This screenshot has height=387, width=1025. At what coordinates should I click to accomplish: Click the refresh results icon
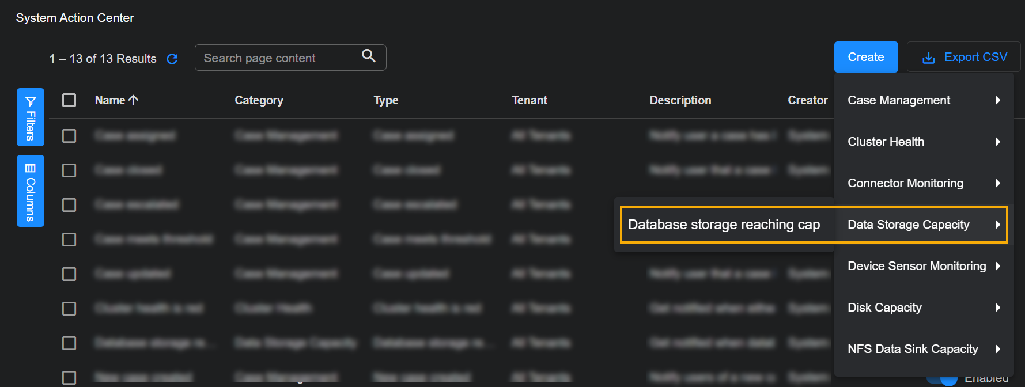(x=172, y=59)
